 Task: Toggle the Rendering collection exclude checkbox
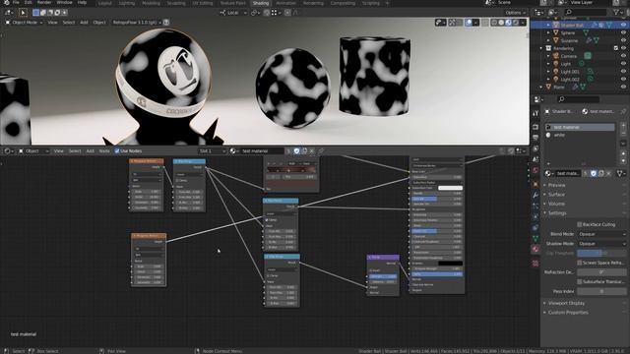pyautogui.click(x=616, y=48)
